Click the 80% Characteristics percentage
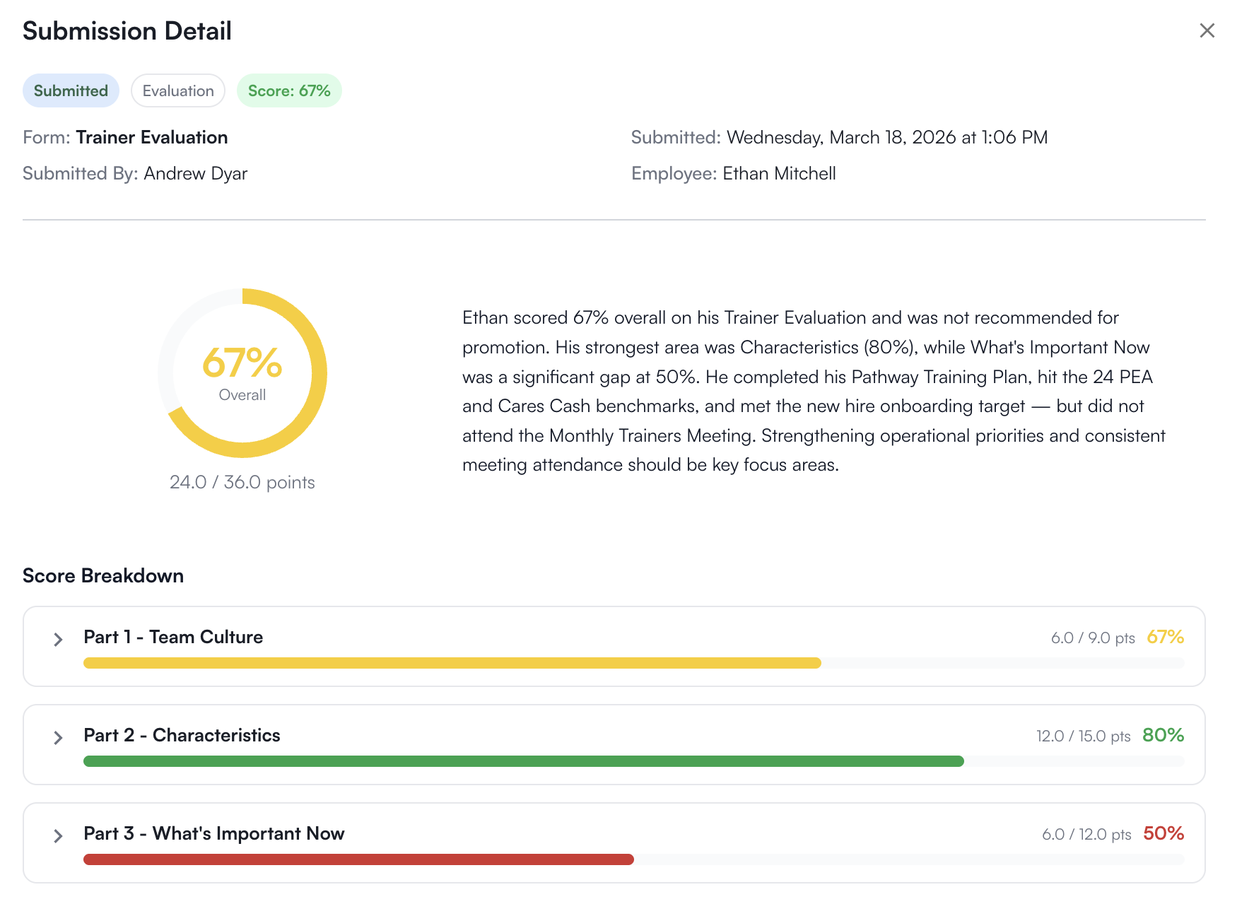This screenshot has width=1237, height=916. (1163, 735)
